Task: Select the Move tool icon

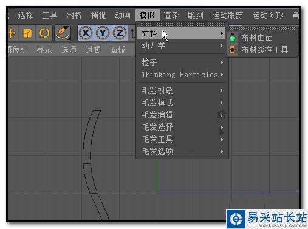Action: [12, 33]
